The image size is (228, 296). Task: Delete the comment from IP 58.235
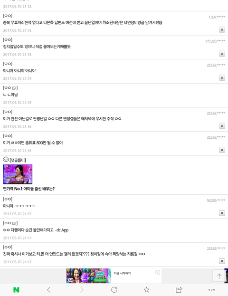pos(222,213)
